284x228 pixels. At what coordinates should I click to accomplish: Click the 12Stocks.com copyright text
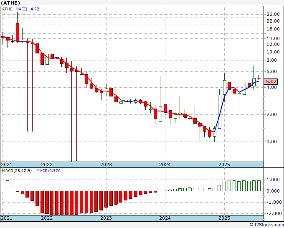coord(266,225)
